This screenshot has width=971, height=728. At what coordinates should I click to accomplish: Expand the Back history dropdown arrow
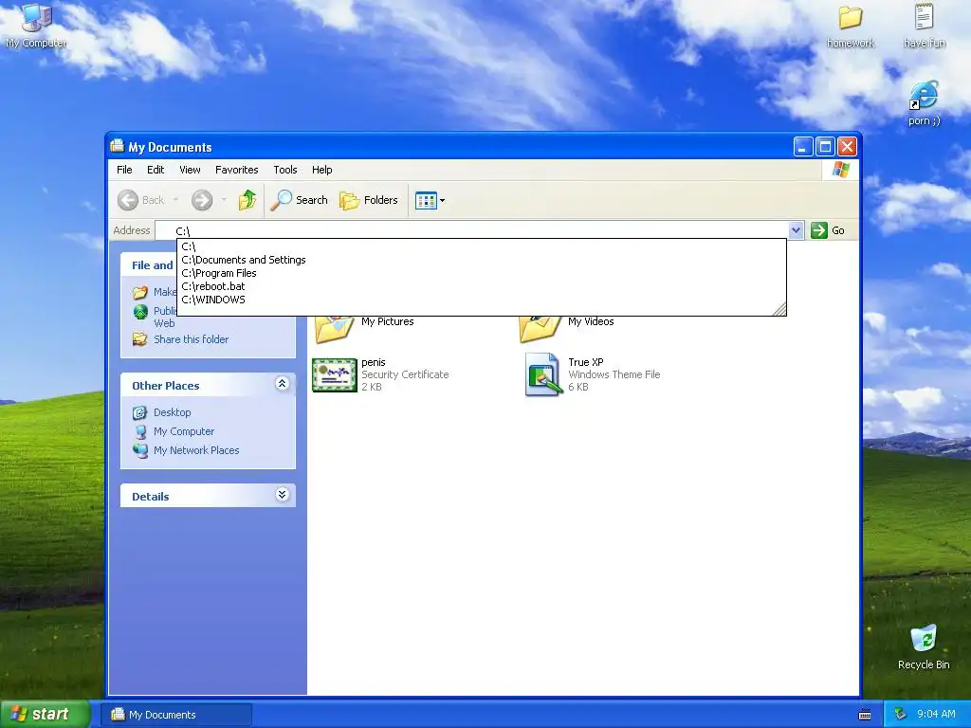(175, 200)
